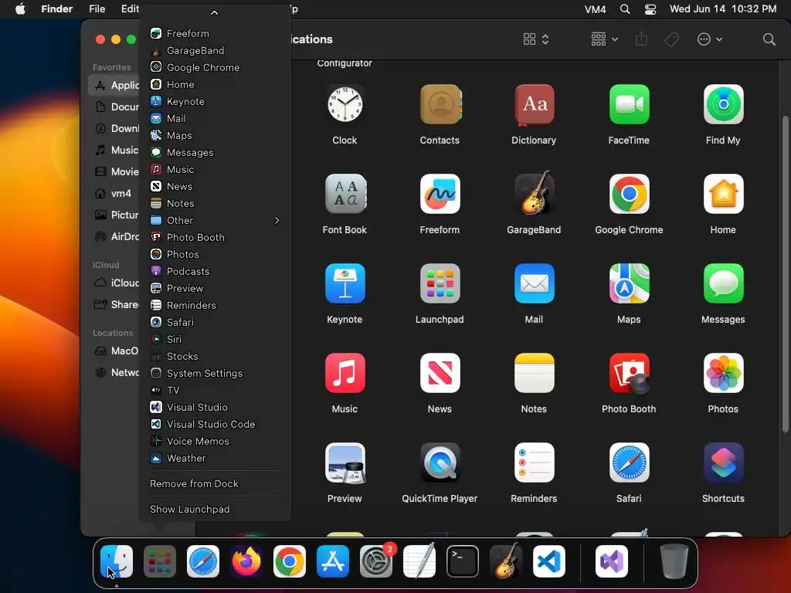Select Reminders icon in the Applications grid
The image size is (791, 593).
tap(535, 463)
